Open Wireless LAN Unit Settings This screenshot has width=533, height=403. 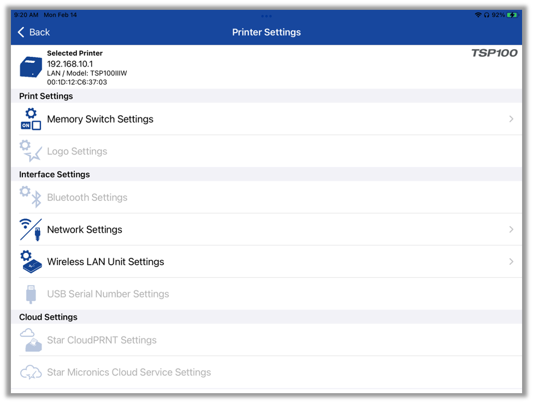point(105,262)
